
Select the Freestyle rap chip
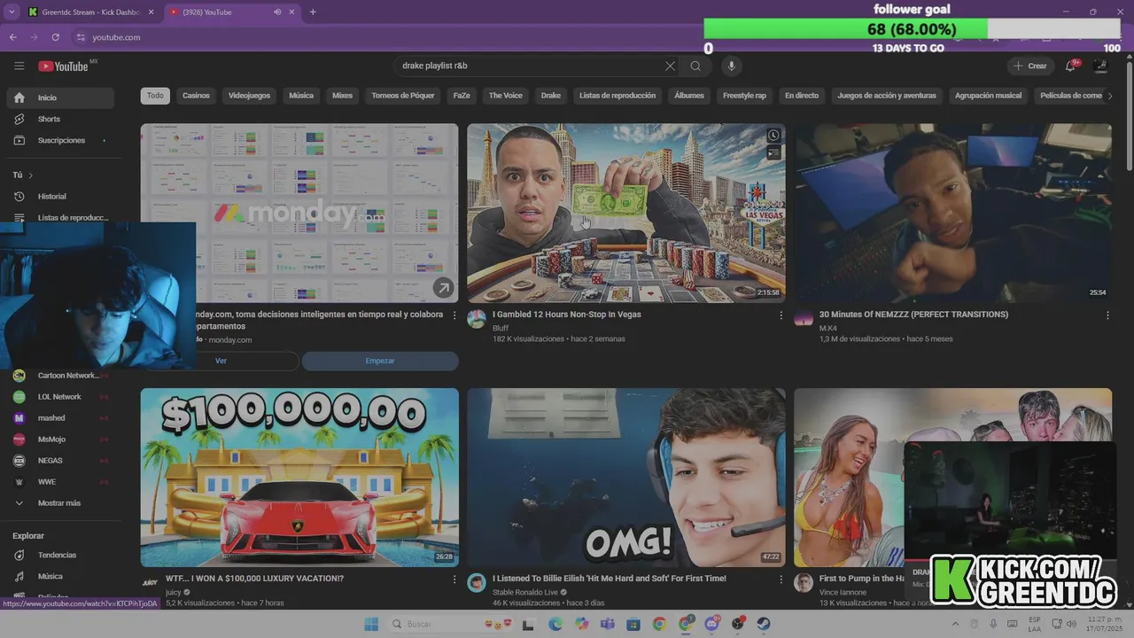coord(744,96)
